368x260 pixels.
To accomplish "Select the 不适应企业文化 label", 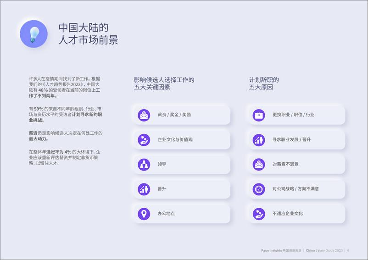I will (288, 213).
